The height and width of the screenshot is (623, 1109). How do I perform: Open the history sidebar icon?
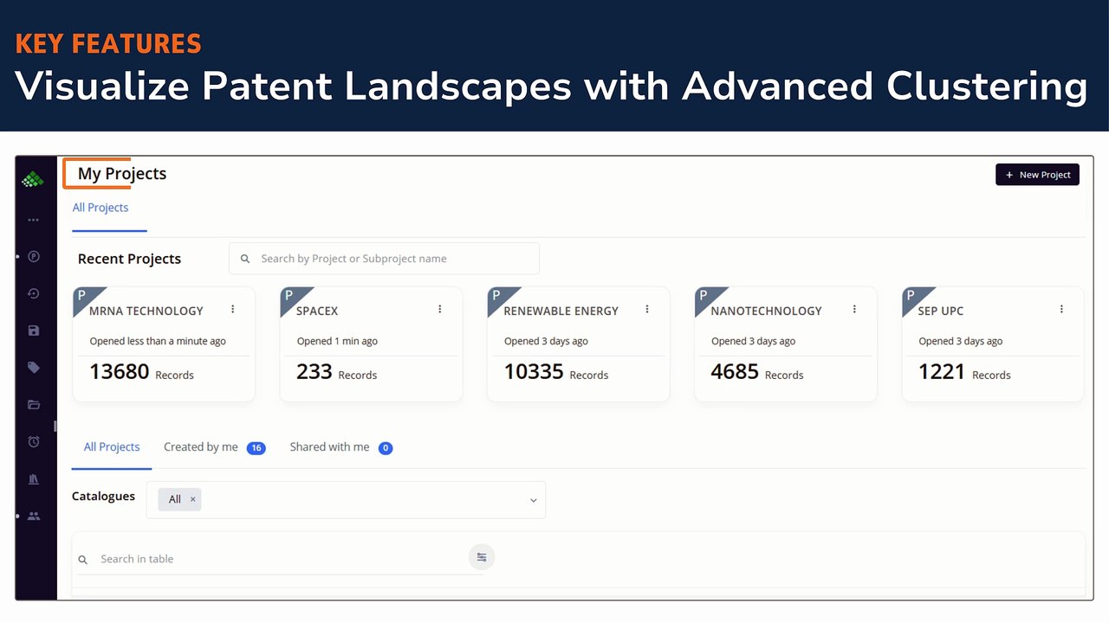[x=34, y=293]
